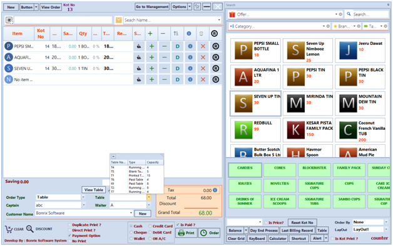Click the D icon in the AQUAFI row
393x246 pixels.
coord(178,57)
